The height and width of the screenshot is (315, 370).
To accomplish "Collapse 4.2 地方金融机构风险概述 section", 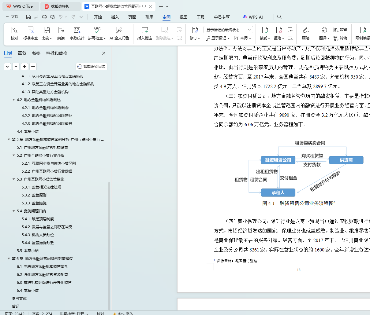I will [14, 100].
